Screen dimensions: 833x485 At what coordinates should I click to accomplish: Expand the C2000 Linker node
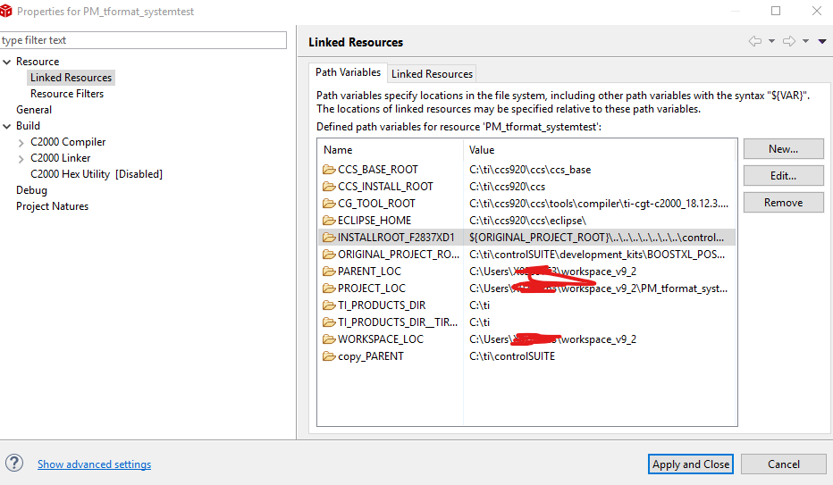21,158
